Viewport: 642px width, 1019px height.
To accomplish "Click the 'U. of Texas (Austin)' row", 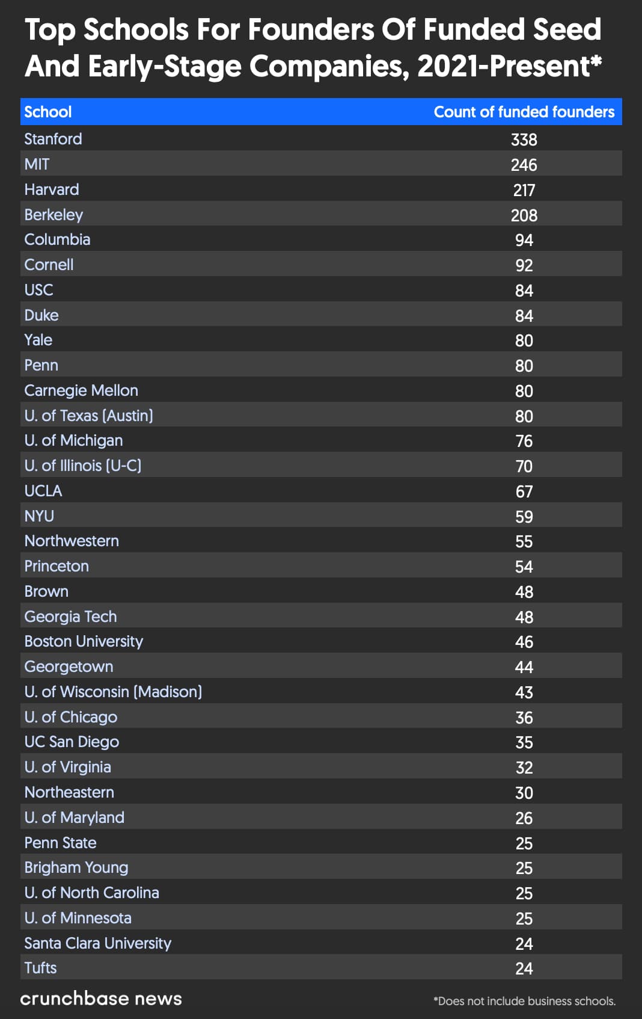I will click(88, 416).
